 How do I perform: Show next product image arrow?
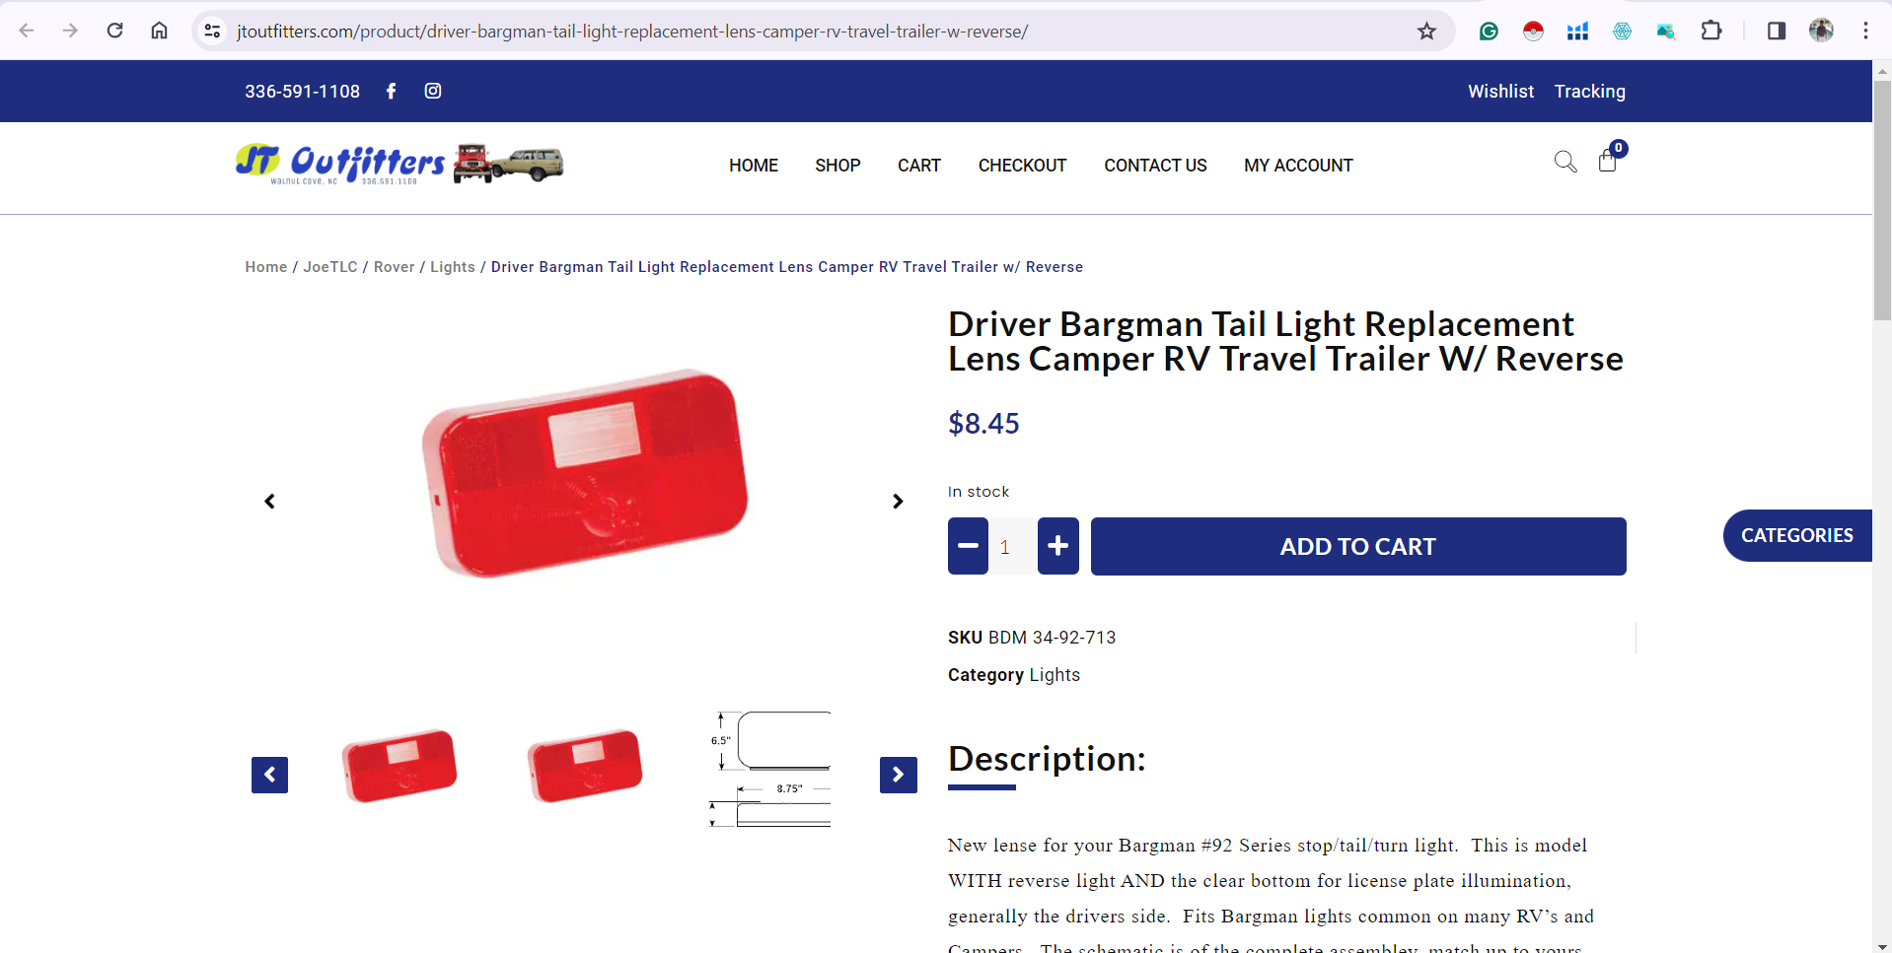[x=898, y=502]
